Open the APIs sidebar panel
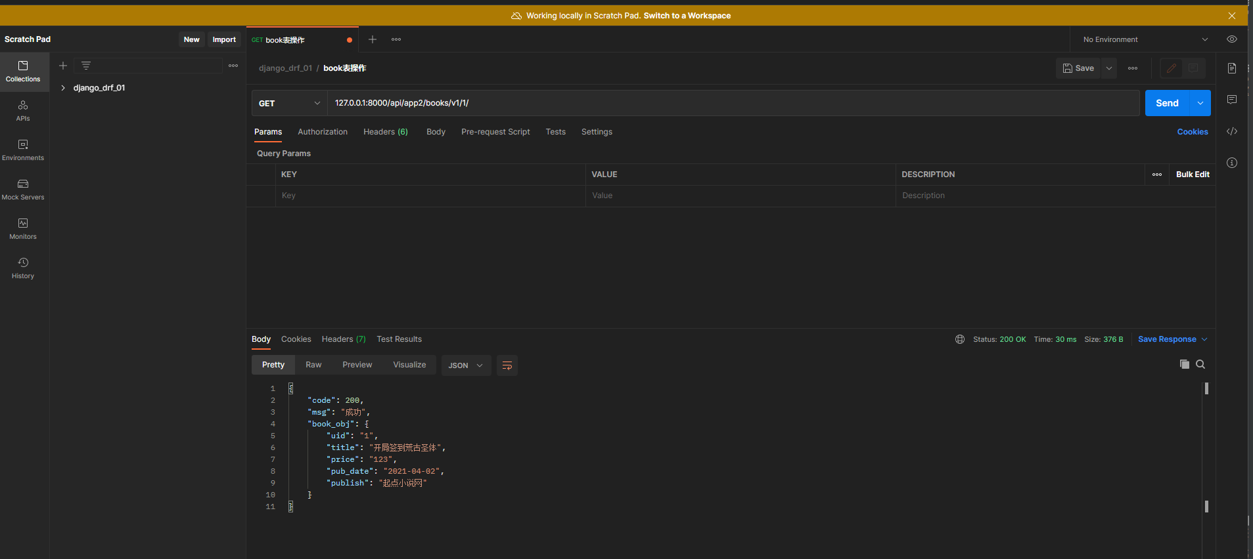Screen dimensions: 1253x559 (23, 111)
